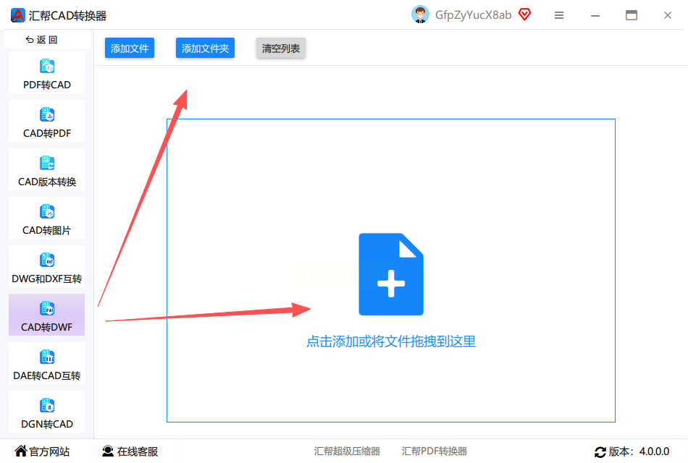Open the 官方网站 link
Viewport: 688px width, 463px height.
pyautogui.click(x=42, y=451)
